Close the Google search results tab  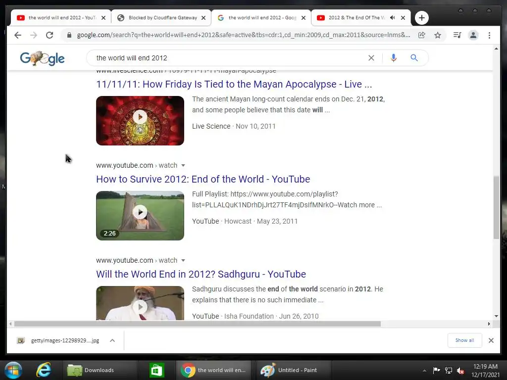(x=304, y=18)
